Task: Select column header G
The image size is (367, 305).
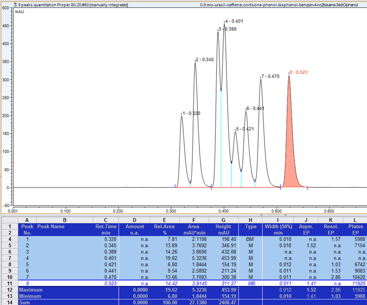Action: point(224,220)
